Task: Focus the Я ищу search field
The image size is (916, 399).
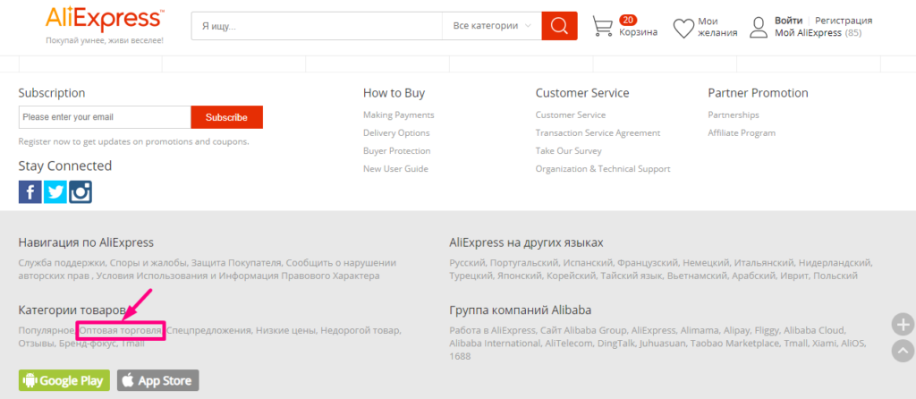Action: 318,26
